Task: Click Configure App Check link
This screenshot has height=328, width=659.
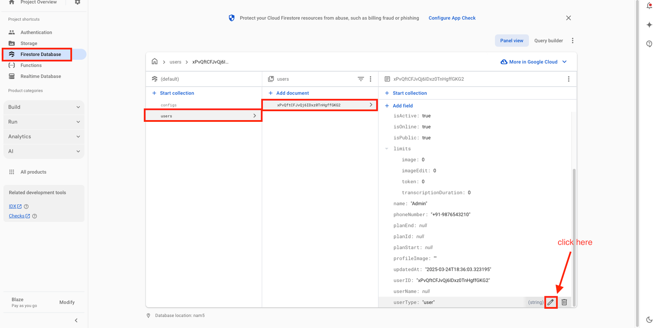Action: (452, 18)
